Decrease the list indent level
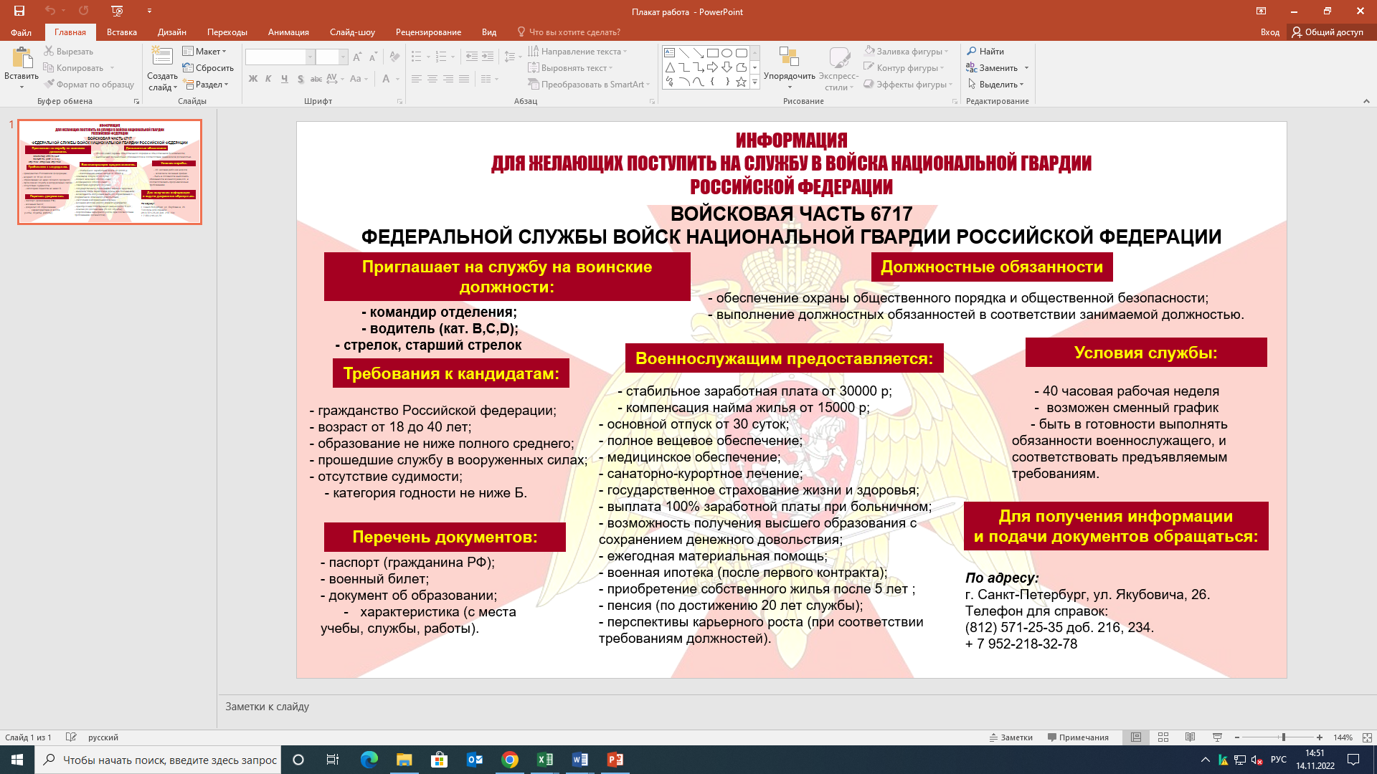1377x774 pixels. pos(471,57)
